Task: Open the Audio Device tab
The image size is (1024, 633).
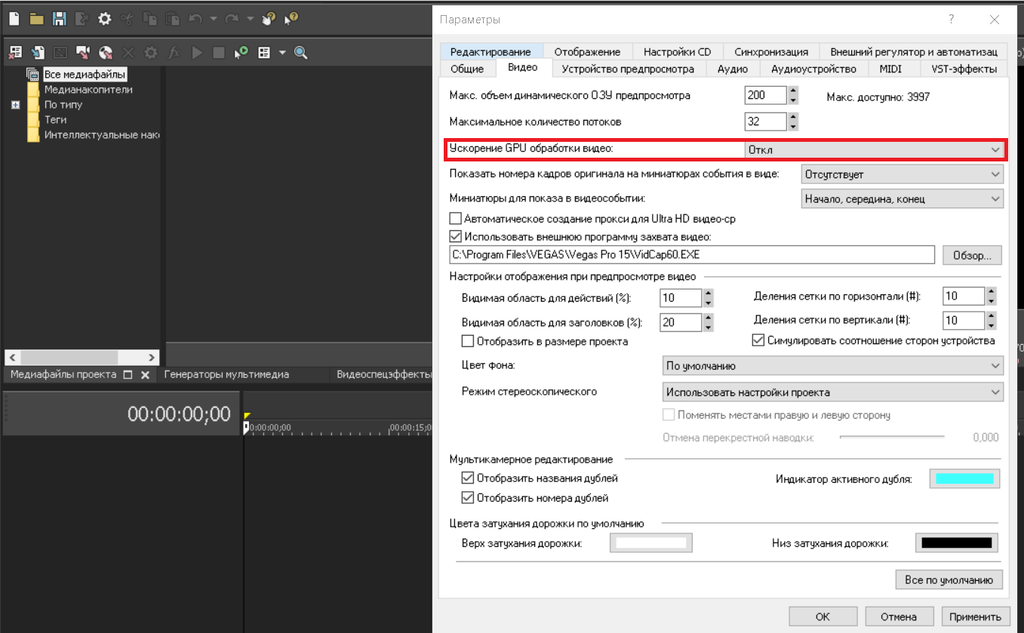Action: [813, 69]
